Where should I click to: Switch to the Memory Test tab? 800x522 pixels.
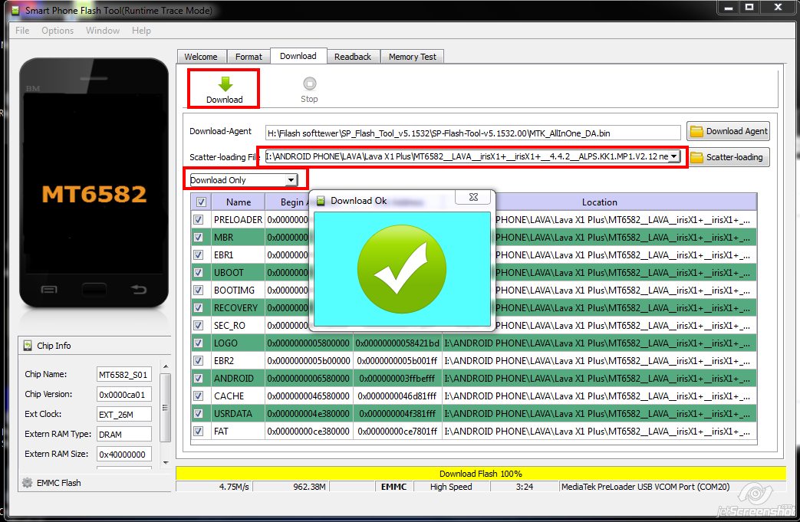tap(412, 57)
